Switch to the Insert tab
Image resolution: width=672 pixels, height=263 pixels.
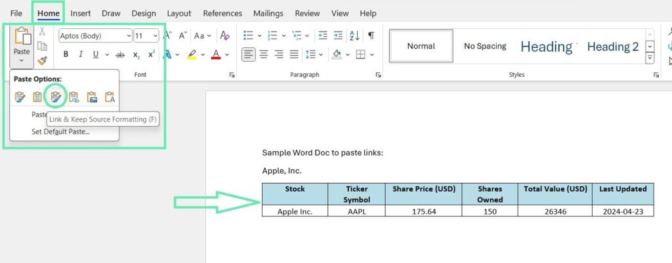(81, 13)
